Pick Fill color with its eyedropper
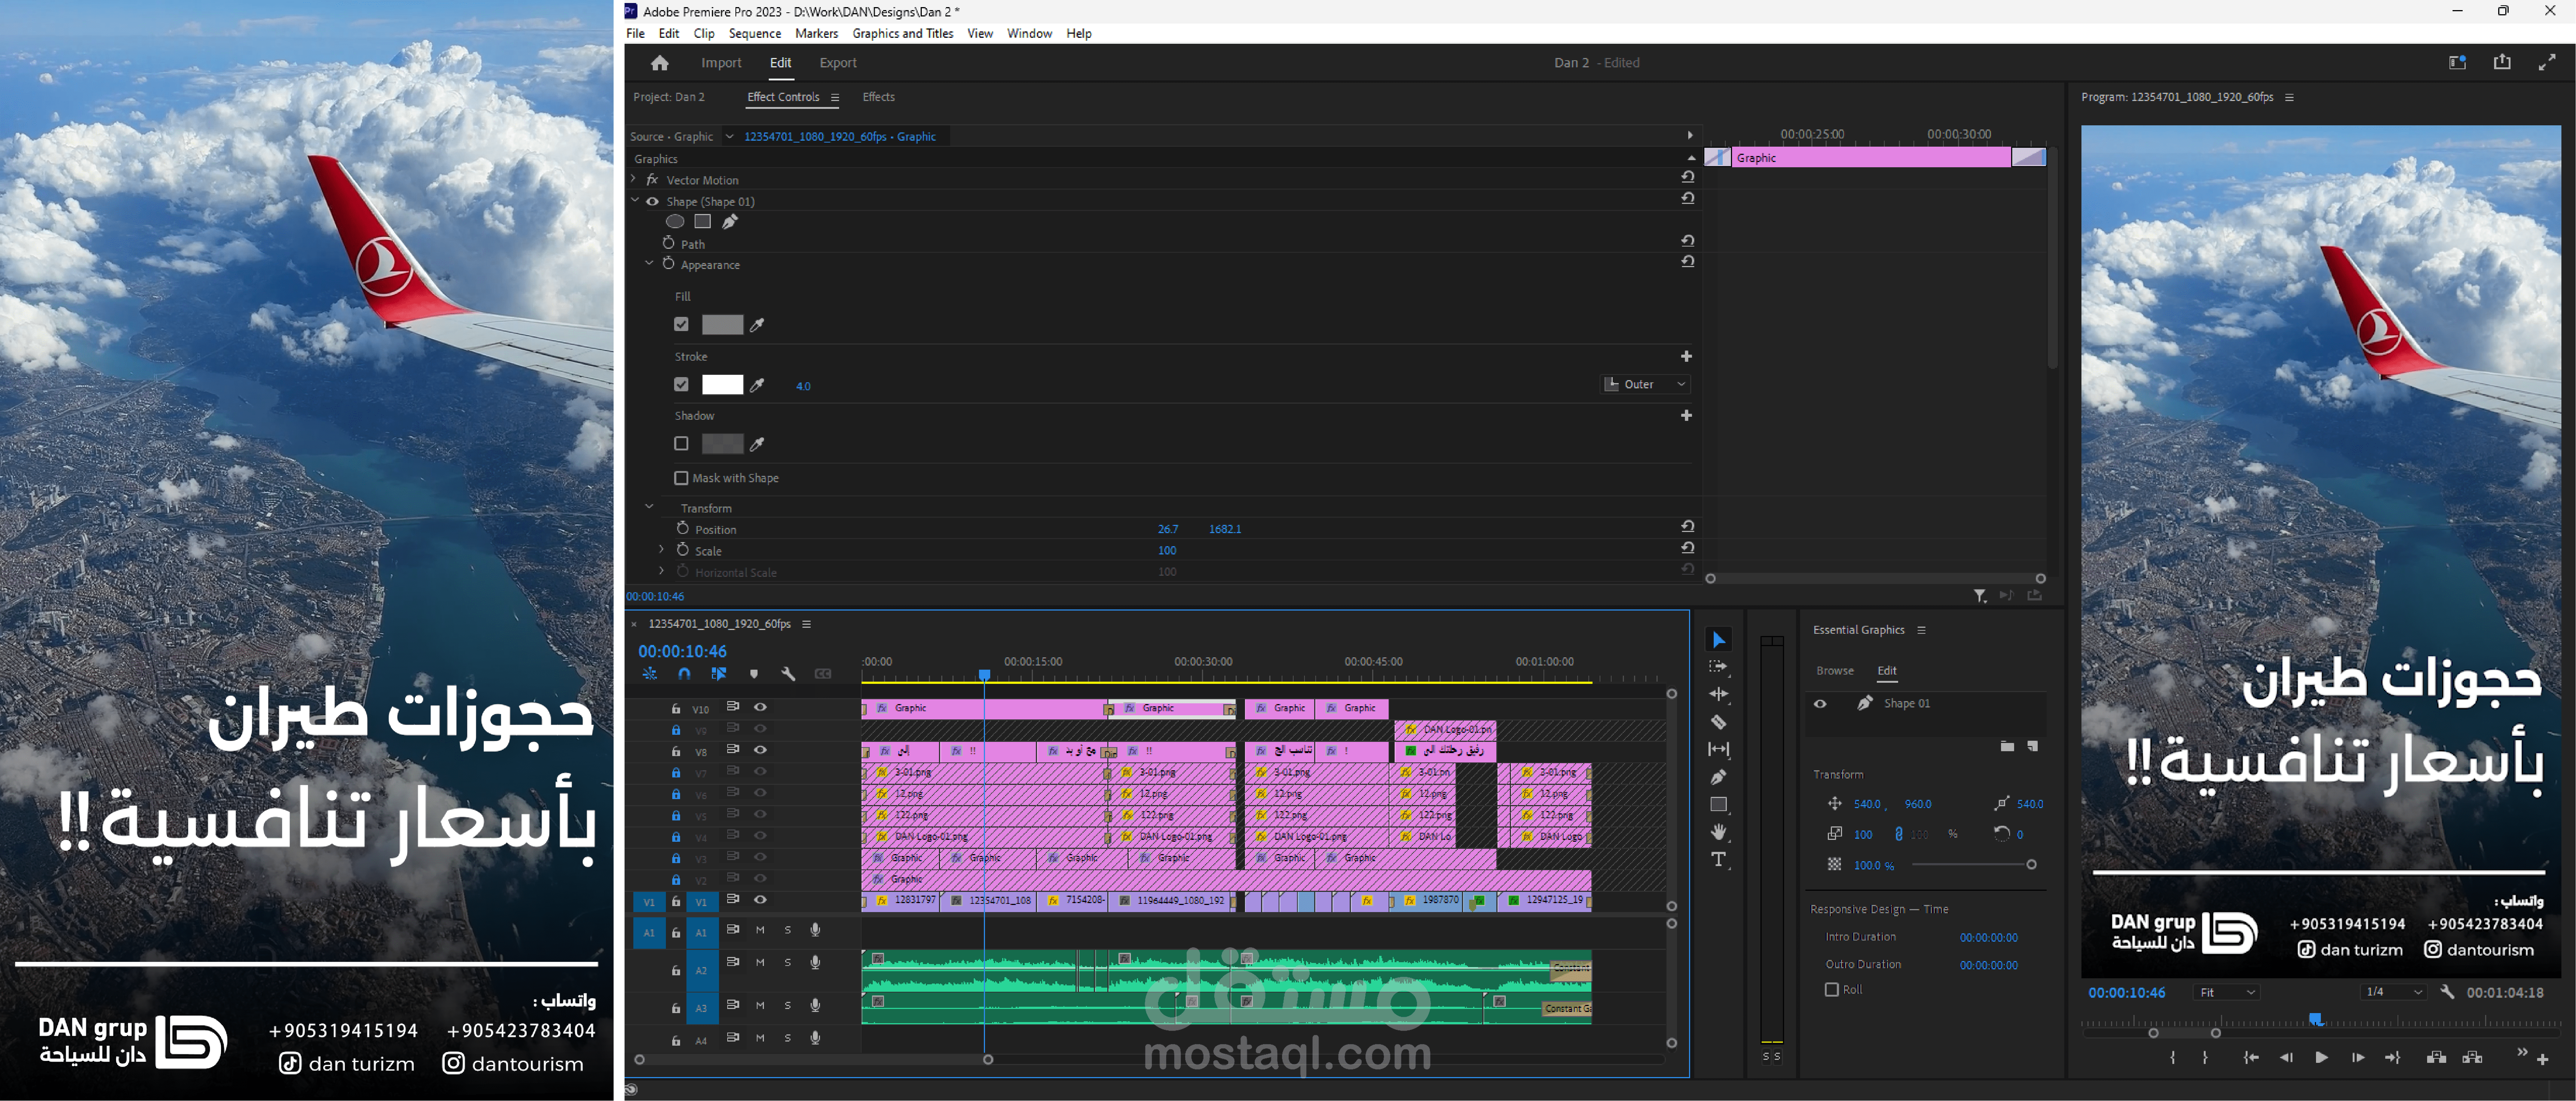Screen dimensions: 2576x1101 tap(757, 325)
